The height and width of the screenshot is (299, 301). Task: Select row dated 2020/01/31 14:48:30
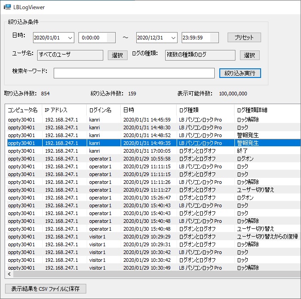[153, 127]
